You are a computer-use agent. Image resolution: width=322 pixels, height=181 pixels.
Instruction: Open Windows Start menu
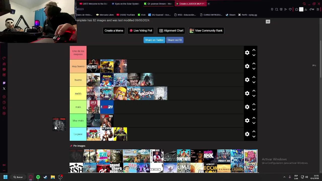5,177
